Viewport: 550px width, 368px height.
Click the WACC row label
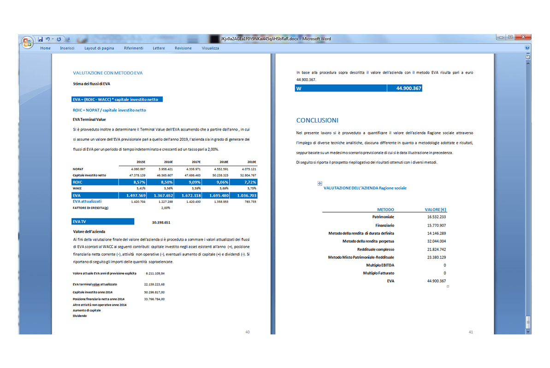pos(77,189)
